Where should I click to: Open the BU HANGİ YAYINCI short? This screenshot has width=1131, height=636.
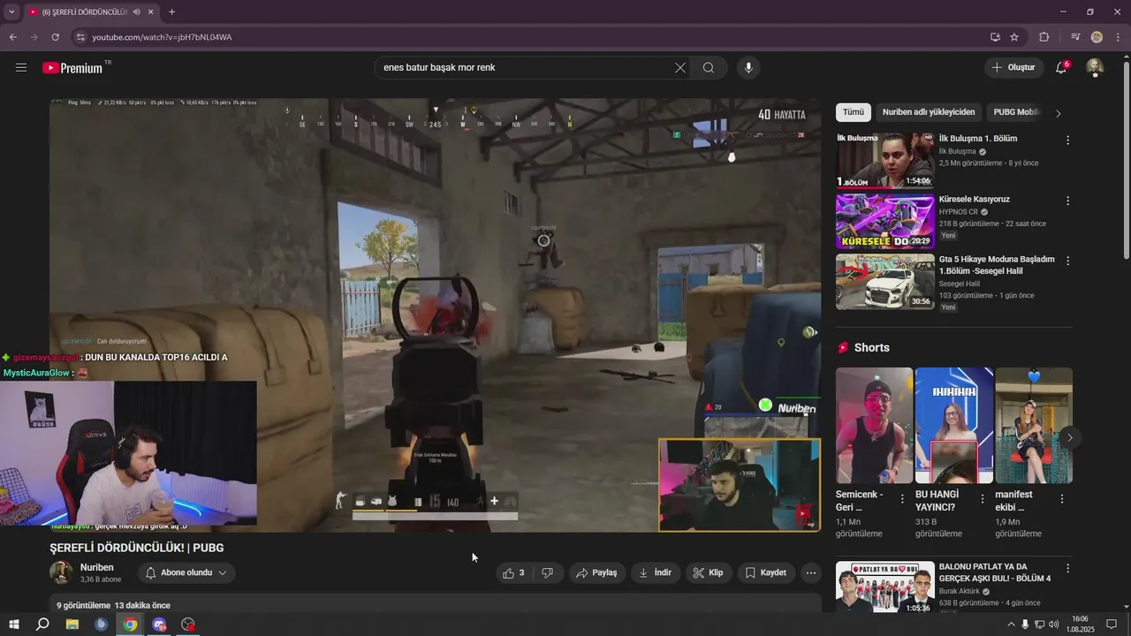point(953,425)
